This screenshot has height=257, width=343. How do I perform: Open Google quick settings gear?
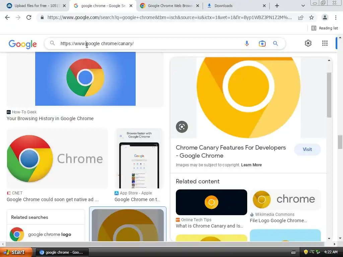pos(308,43)
